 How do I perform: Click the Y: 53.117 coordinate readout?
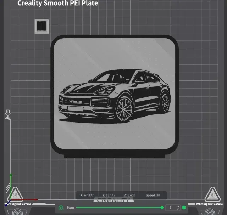coord(109,195)
